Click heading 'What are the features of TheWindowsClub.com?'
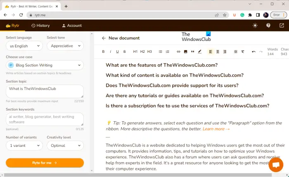 tap(162, 65)
